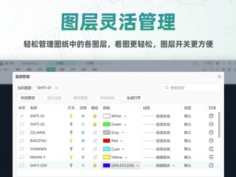The height and width of the screenshot is (177, 236).
Task: Click the red swatch of BIAOZHU
Action: click(106, 141)
